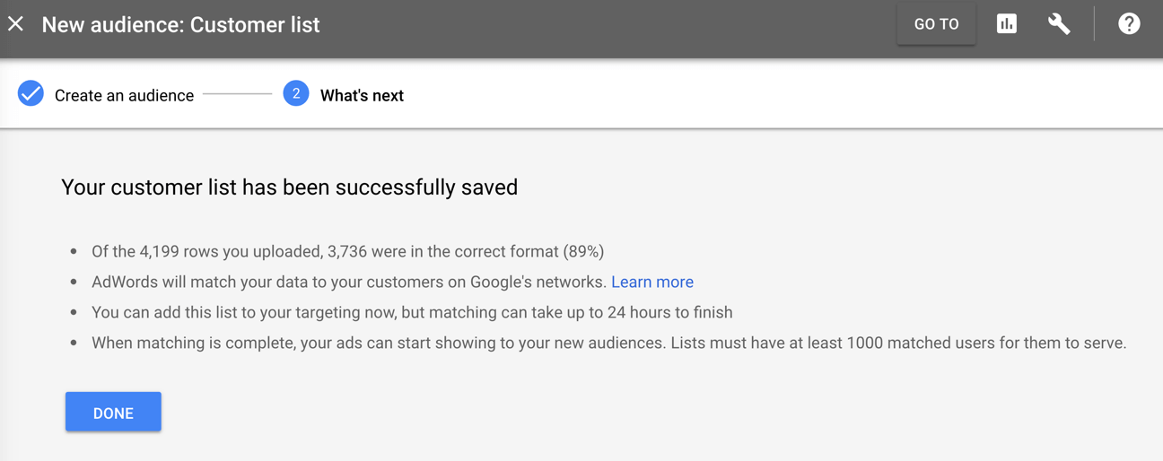Click the (89%) correct format figure
This screenshot has width=1163, height=461.
point(583,251)
